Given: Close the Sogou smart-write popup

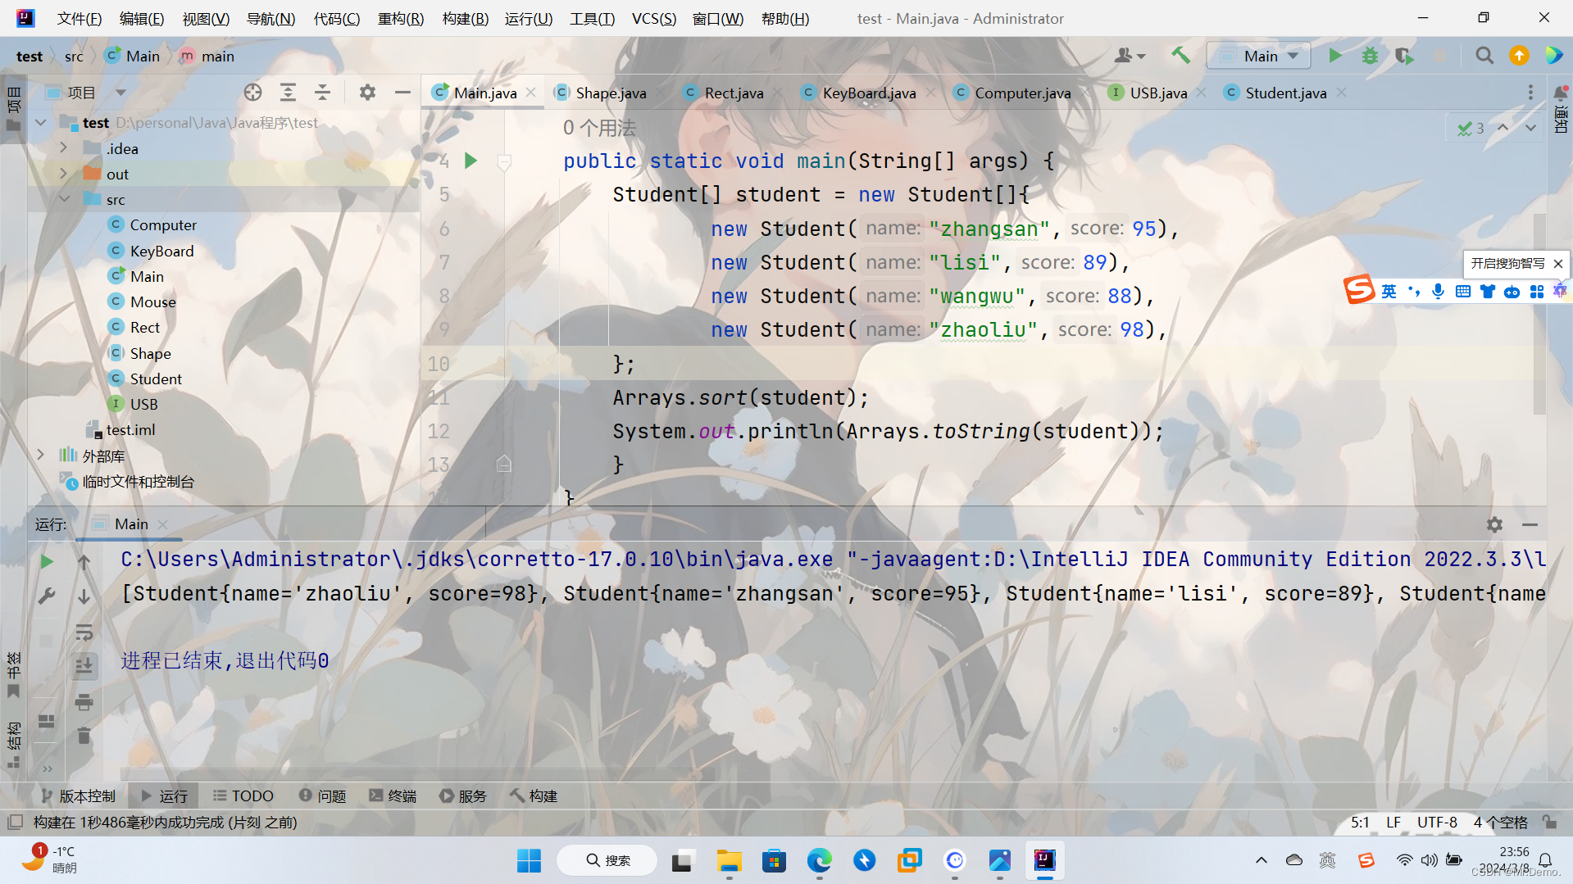Looking at the screenshot, I should click(x=1558, y=263).
